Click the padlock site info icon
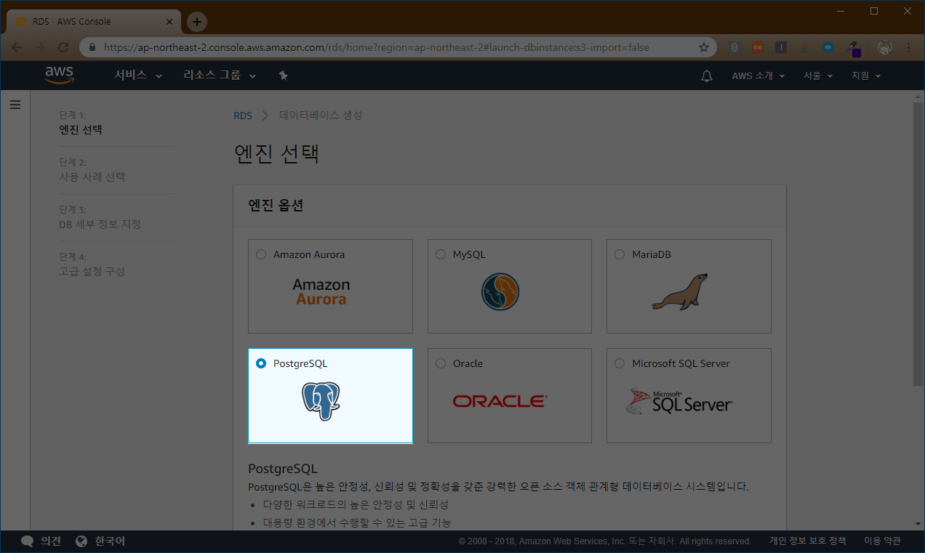This screenshot has width=925, height=553. pos(92,47)
